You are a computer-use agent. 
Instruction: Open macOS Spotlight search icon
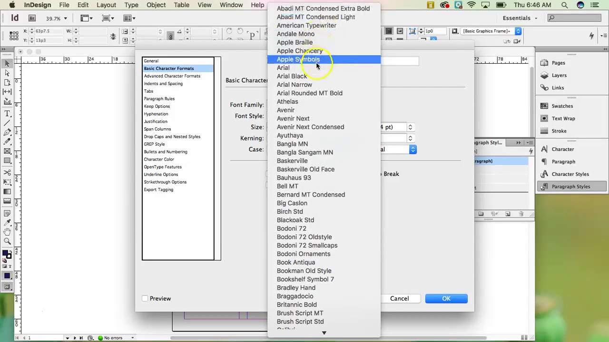[564, 5]
